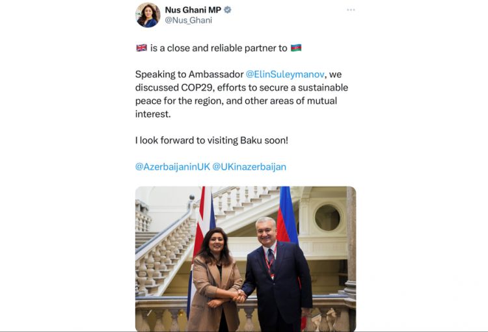Open the @AzerbaijaninUK mention
Screen dimensions: 488x332
(172, 166)
